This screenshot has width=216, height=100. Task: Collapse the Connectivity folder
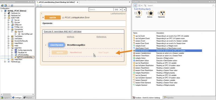tap(9, 29)
